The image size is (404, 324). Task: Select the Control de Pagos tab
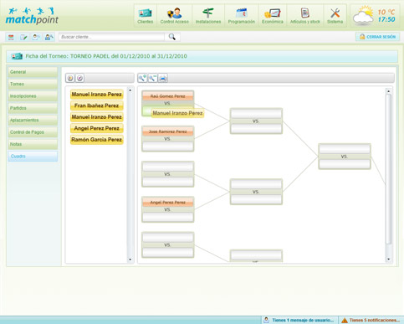(x=33, y=132)
